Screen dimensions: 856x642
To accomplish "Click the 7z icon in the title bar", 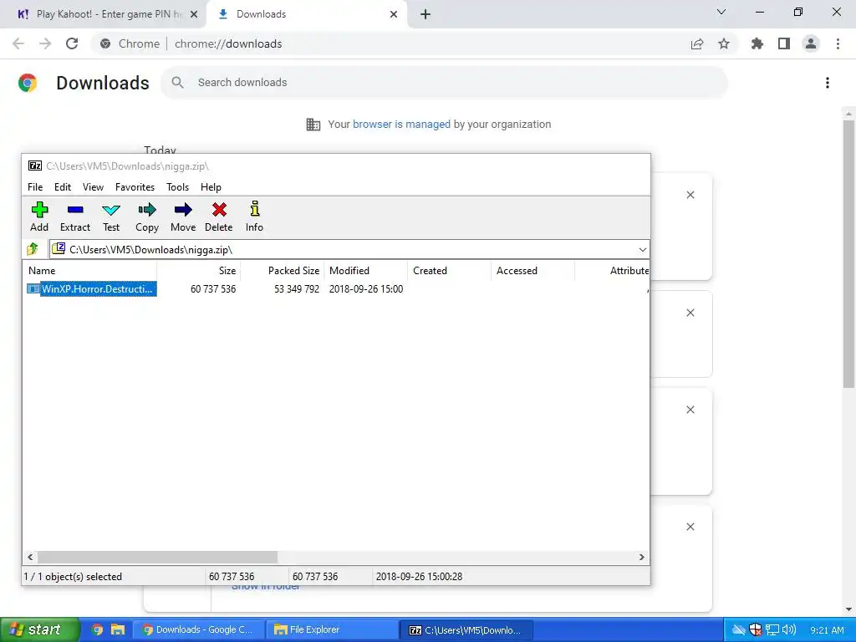I will point(35,166).
